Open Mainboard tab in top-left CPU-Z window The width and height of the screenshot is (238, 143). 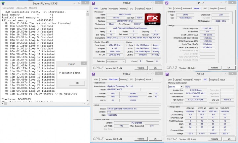(113, 9)
